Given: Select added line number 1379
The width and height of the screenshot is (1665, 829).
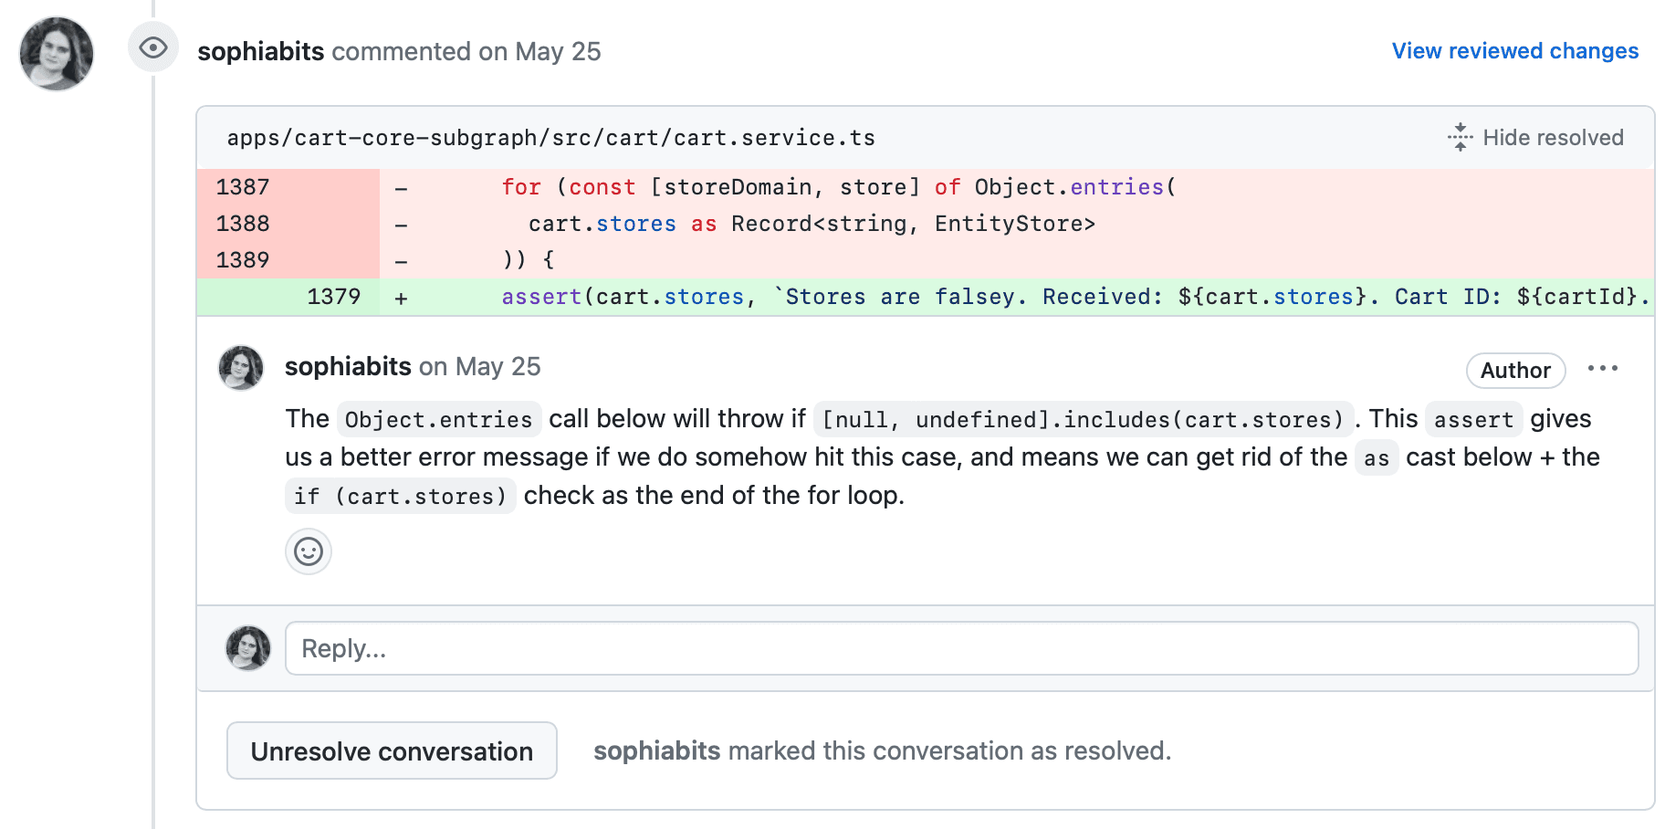Looking at the screenshot, I should coord(334,297).
